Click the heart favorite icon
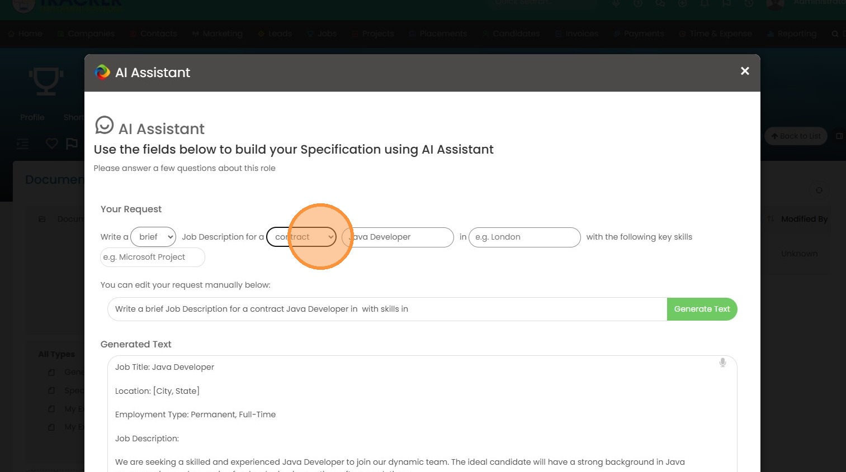Image resolution: width=846 pixels, height=472 pixels. click(52, 144)
